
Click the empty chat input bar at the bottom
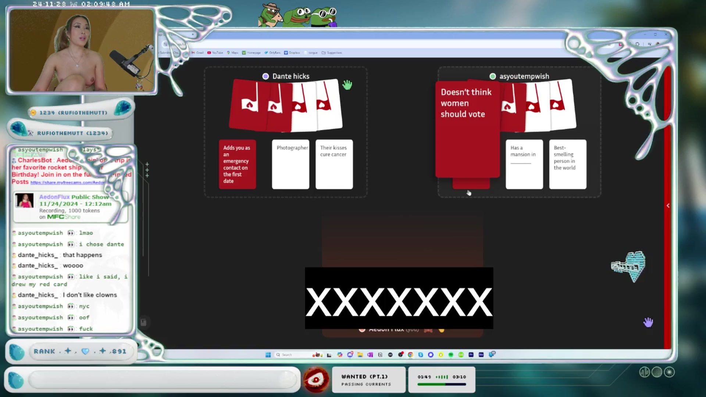click(x=163, y=380)
